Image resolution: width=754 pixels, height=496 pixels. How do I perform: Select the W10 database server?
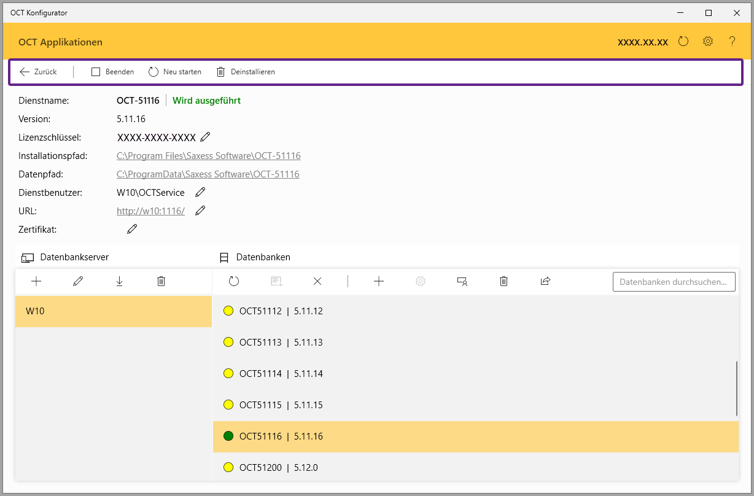pos(114,311)
